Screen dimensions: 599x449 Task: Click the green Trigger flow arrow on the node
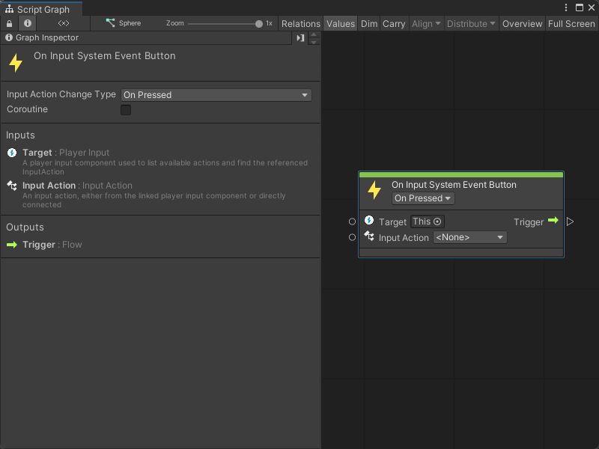pyautogui.click(x=553, y=221)
